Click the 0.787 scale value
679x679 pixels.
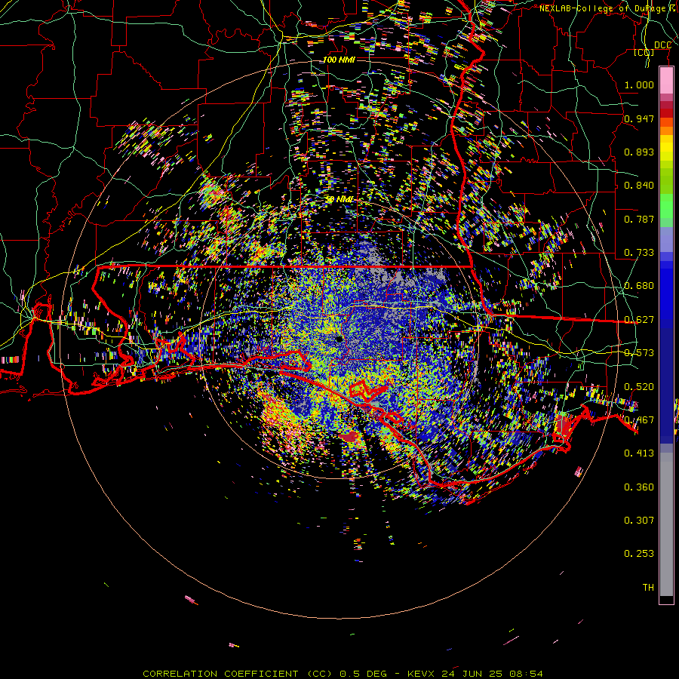639,219
